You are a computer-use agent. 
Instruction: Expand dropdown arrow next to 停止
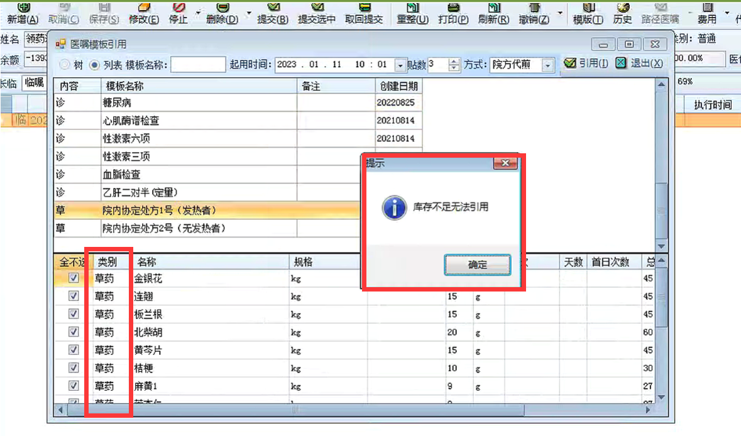(198, 12)
